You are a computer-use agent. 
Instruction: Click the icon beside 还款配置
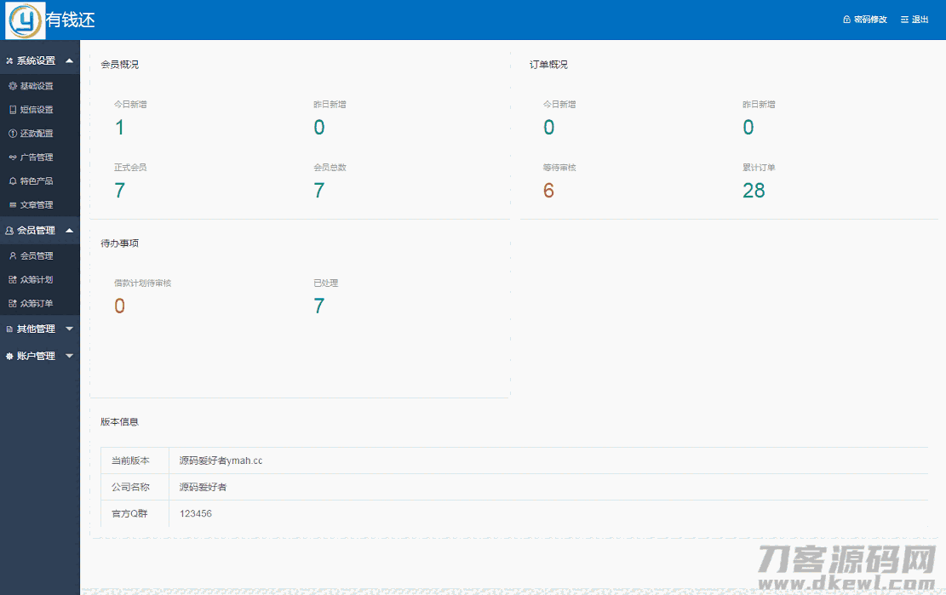pos(12,134)
